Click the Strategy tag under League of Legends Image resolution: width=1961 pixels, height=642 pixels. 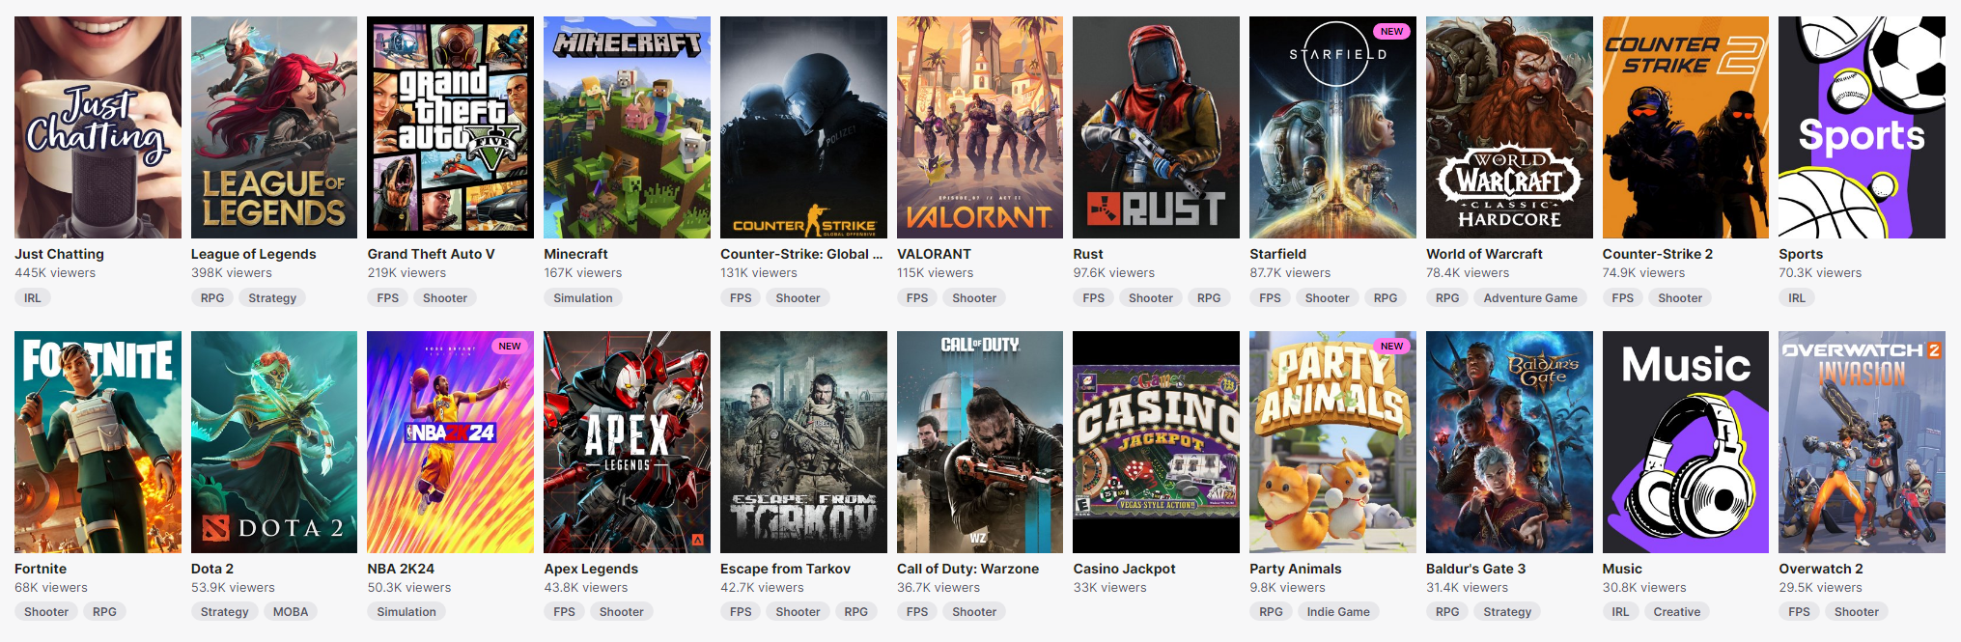[272, 298]
